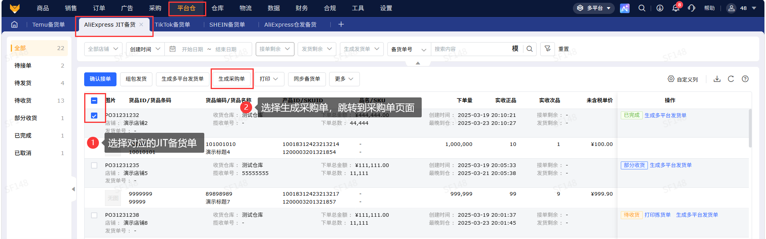Screen dimensions: 766x239
Task: Close the AliExpress JIT备货 tab
Action: (141, 25)
